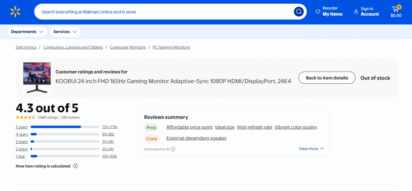Click the 1 star rating bar

pos(65,156)
